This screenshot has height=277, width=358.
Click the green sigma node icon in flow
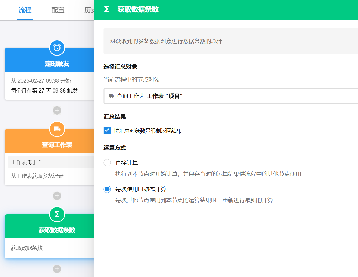57,214
